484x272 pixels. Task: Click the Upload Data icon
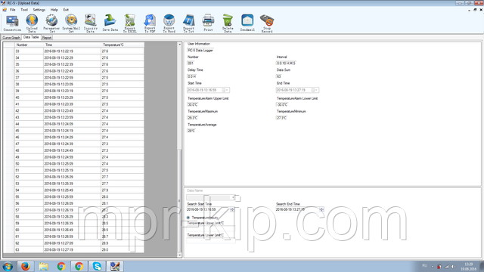click(32, 23)
